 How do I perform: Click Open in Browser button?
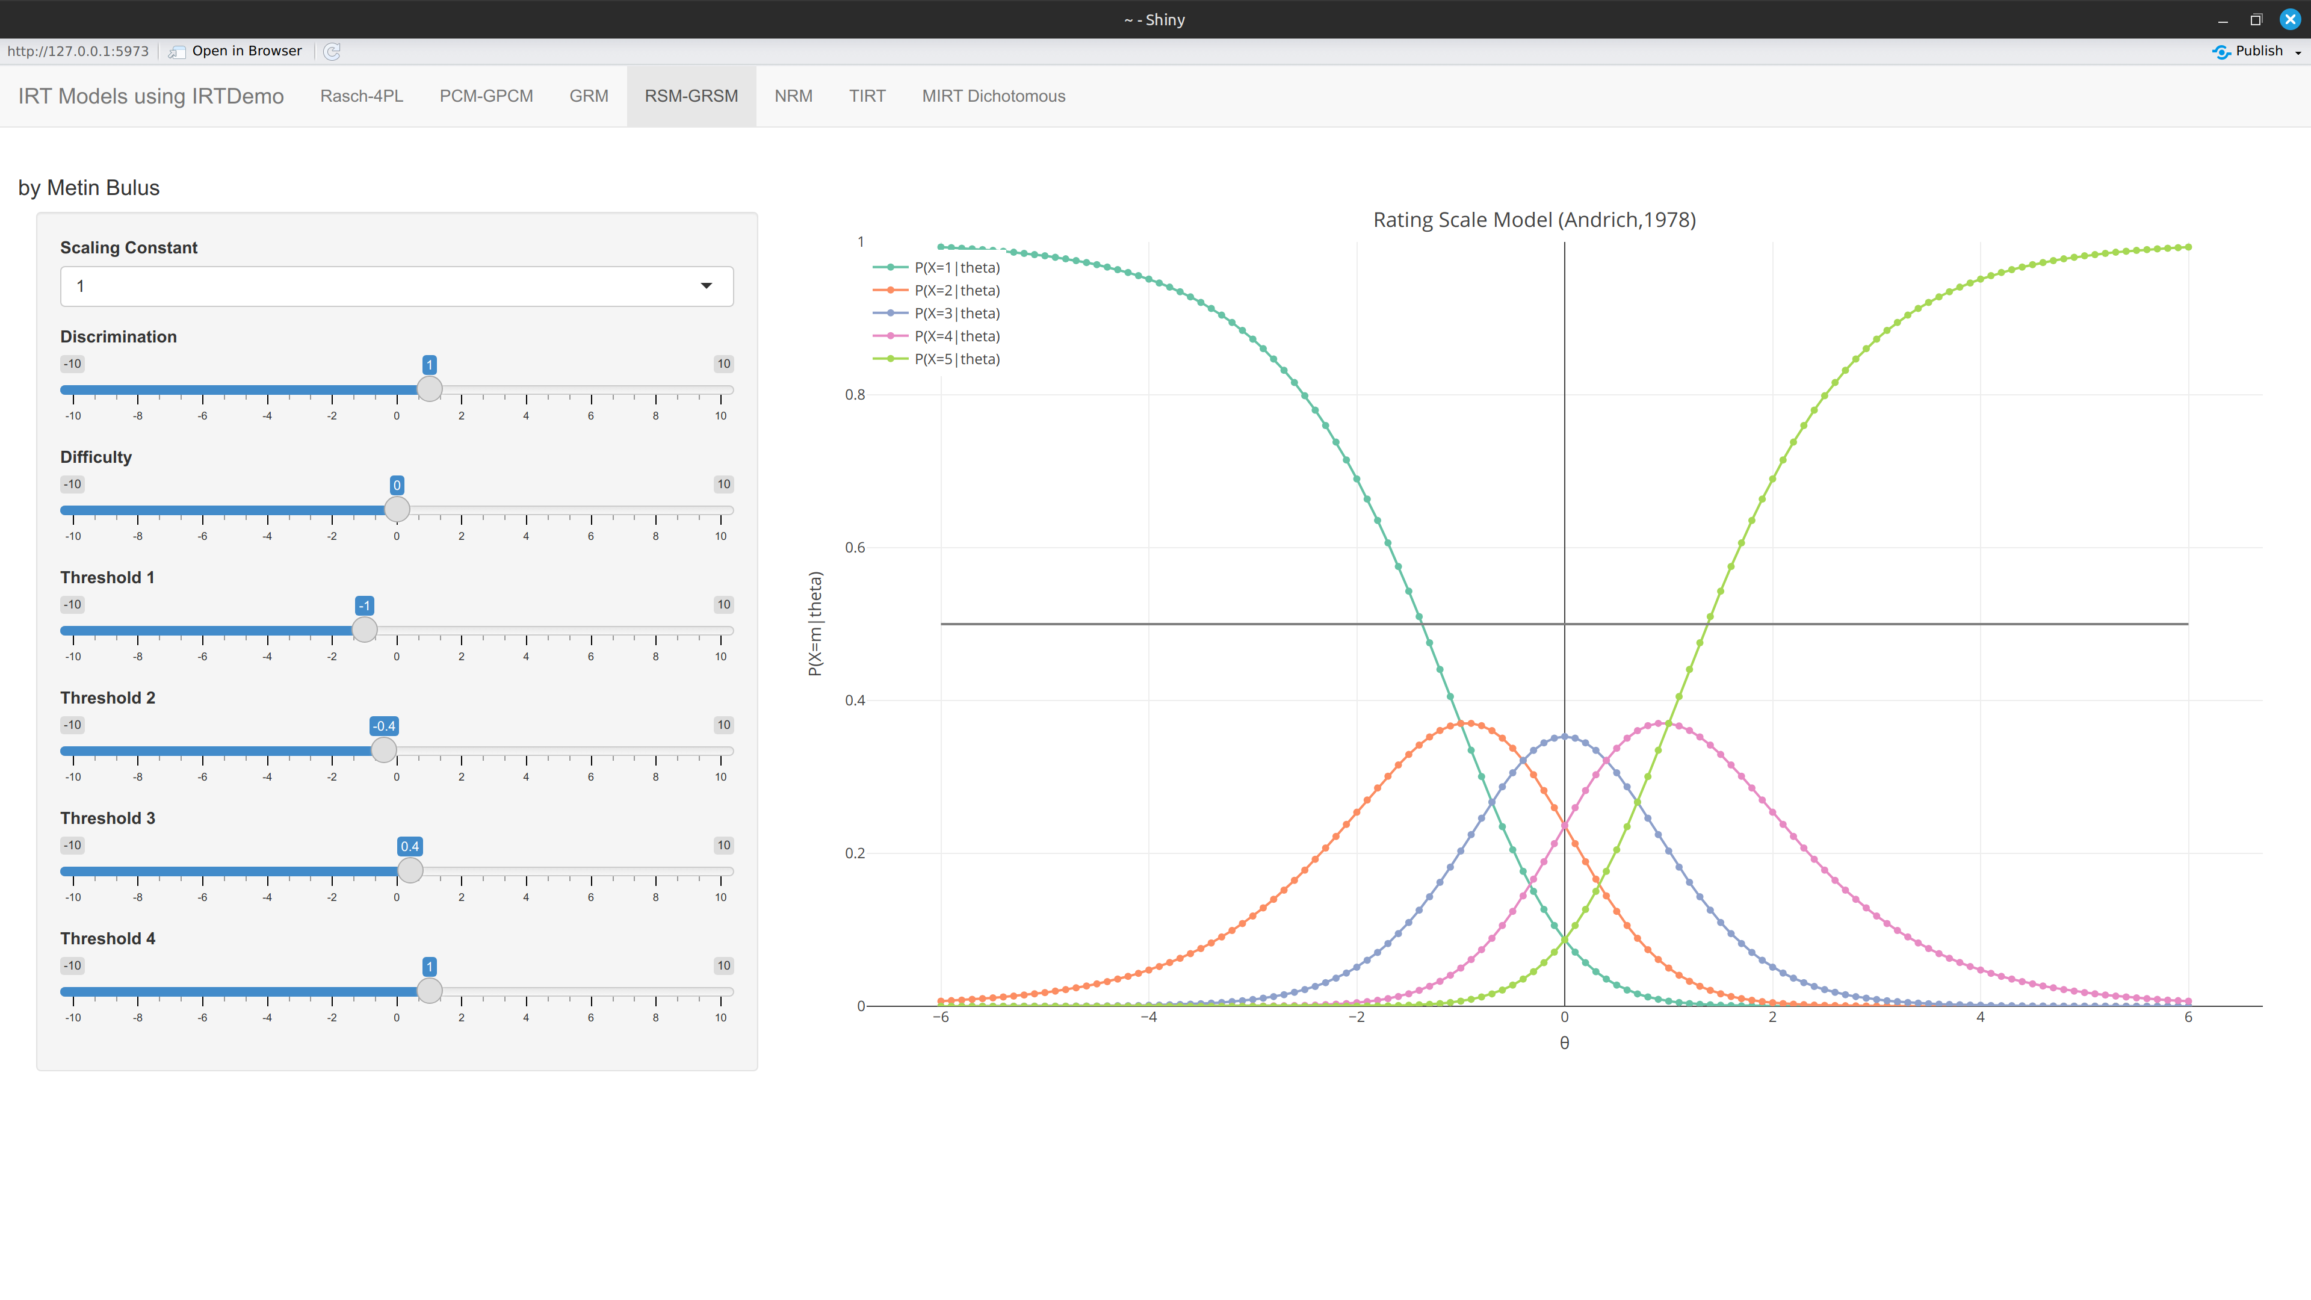coord(236,51)
